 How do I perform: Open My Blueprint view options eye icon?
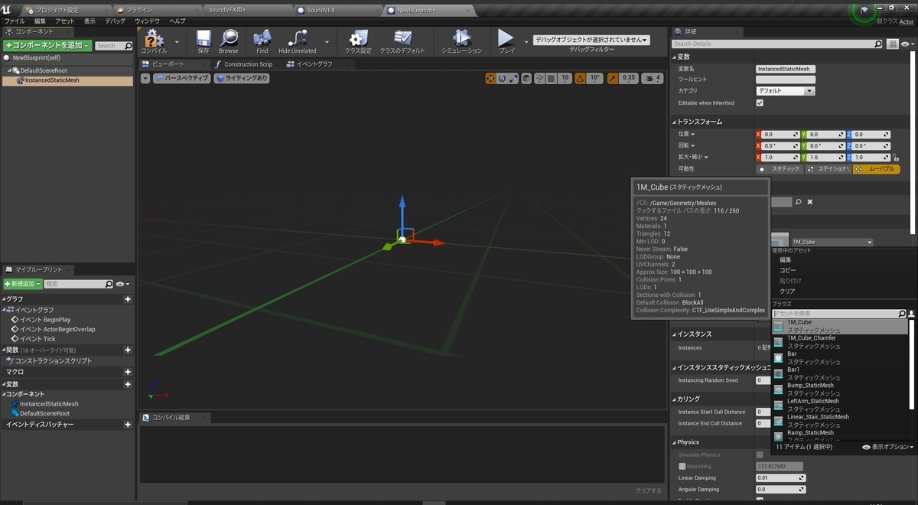(x=122, y=284)
